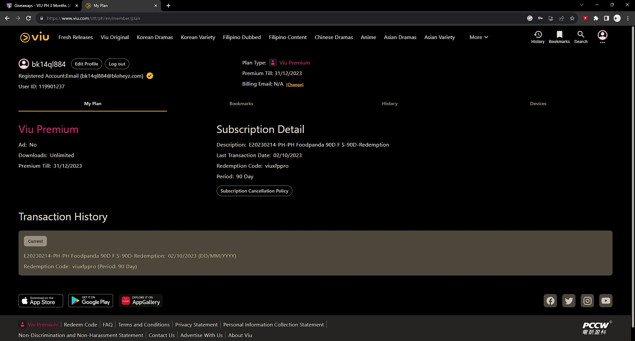
Task: Click the profile avatar beside bk14ql884
Action: 24,64
